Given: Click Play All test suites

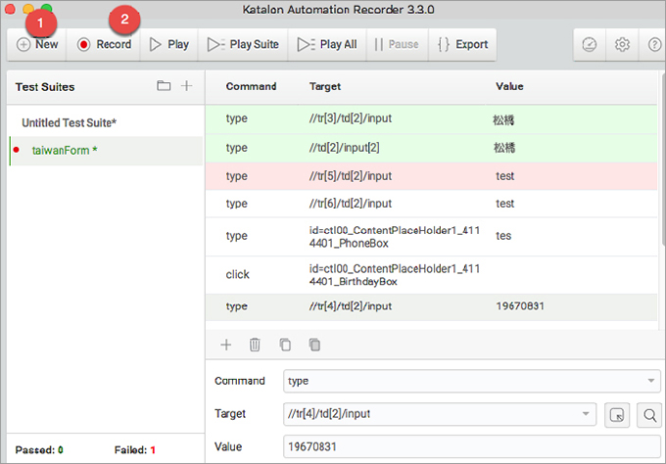Looking at the screenshot, I should pyautogui.click(x=327, y=44).
